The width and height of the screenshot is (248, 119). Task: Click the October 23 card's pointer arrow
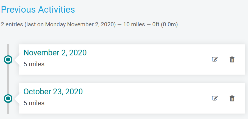point(17,99)
